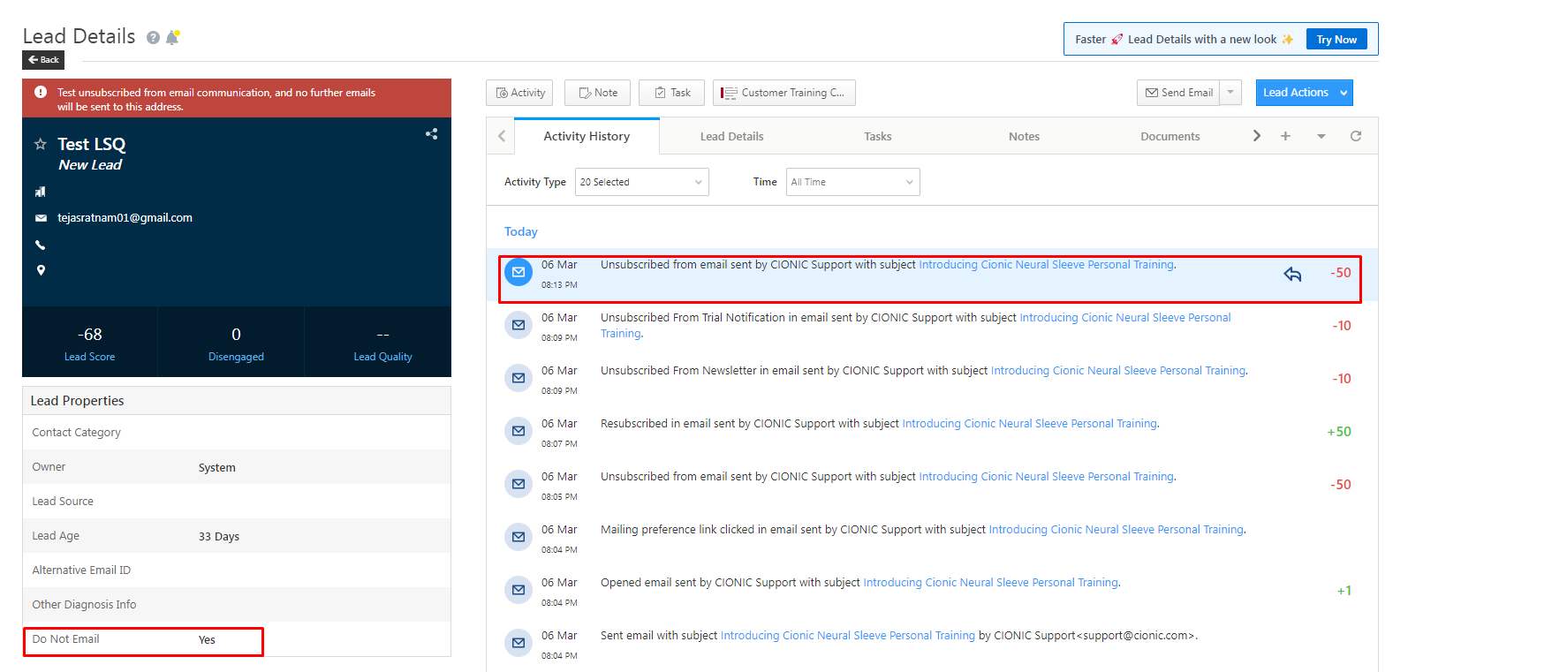Image resolution: width=1567 pixels, height=672 pixels.
Task: Click Try Now for new look
Action: [1336, 39]
